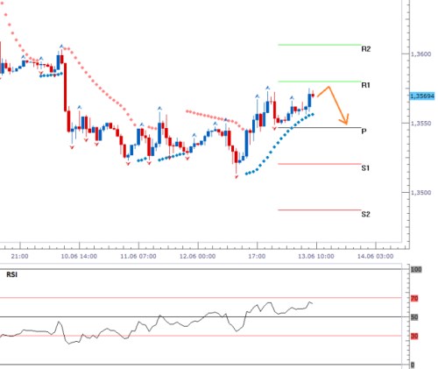Click the RSI 50 level label
The image size is (438, 369).
[x=414, y=317]
